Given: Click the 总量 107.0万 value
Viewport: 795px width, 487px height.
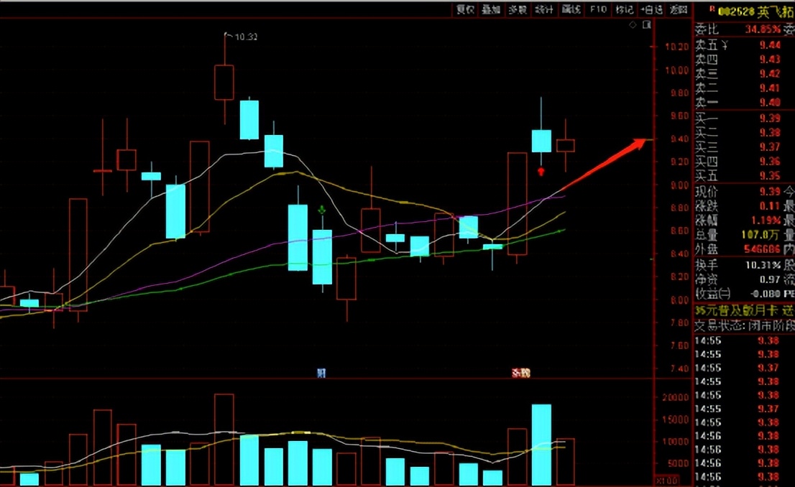Looking at the screenshot, I should pos(760,235).
